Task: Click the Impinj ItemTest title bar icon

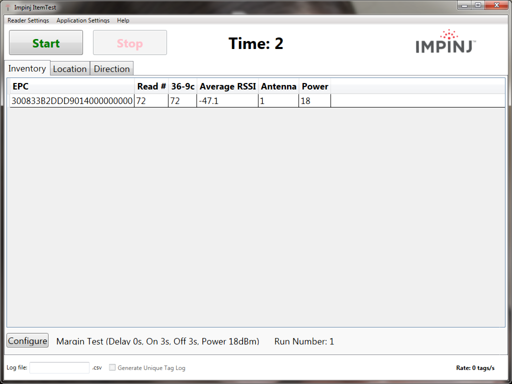Action: click(8, 7)
